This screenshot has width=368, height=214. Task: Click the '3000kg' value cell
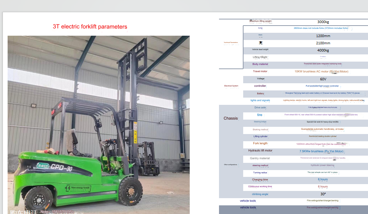pos(323,22)
